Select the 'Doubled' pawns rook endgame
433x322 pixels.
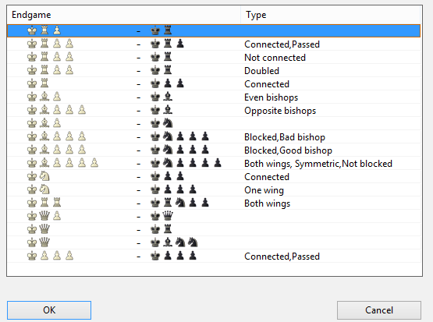click(x=214, y=70)
